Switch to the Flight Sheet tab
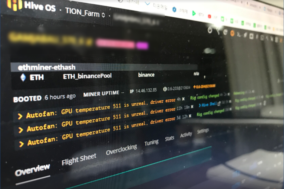The width and height of the screenshot is (284, 189). pos(79,159)
